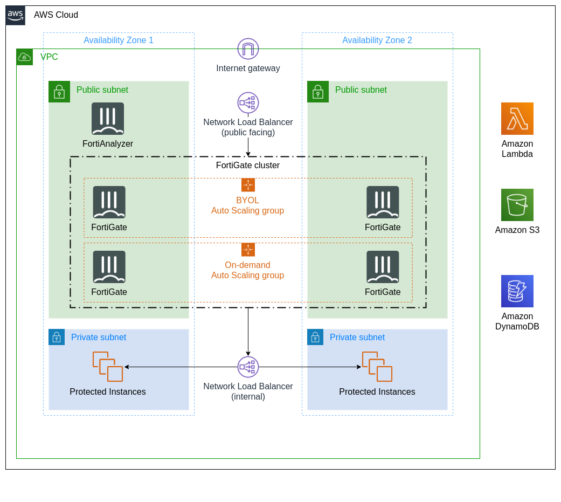Click the 'On-demand Auto Scaling group' label

pos(247,270)
